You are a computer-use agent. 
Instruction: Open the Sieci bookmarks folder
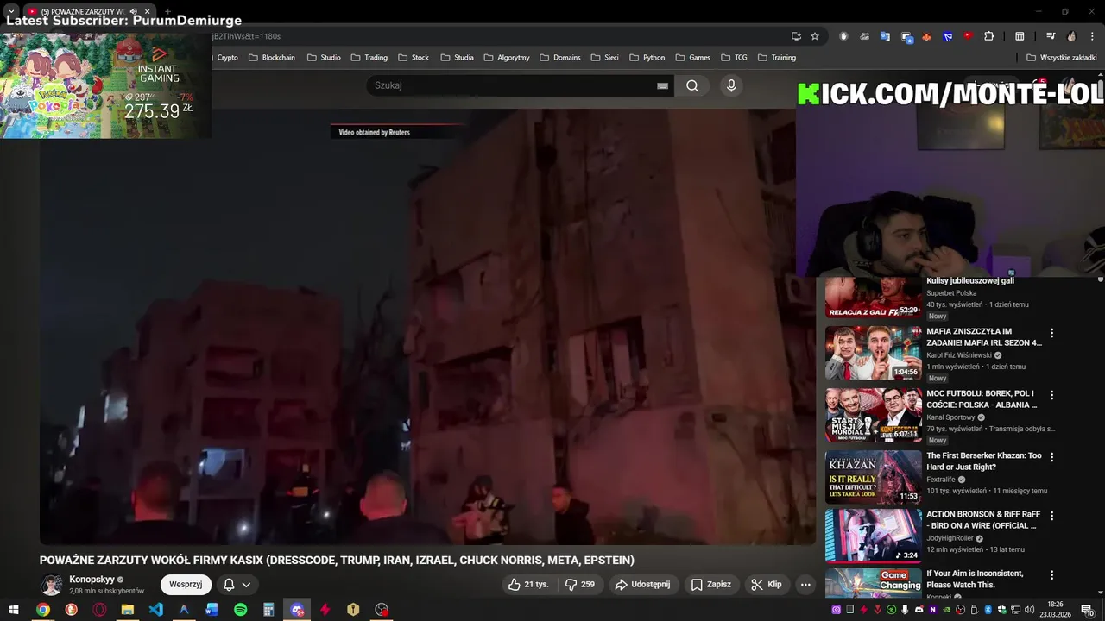click(x=604, y=58)
